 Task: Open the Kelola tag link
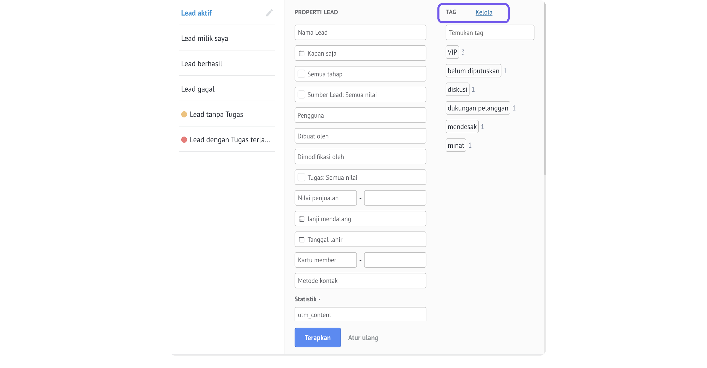(484, 12)
